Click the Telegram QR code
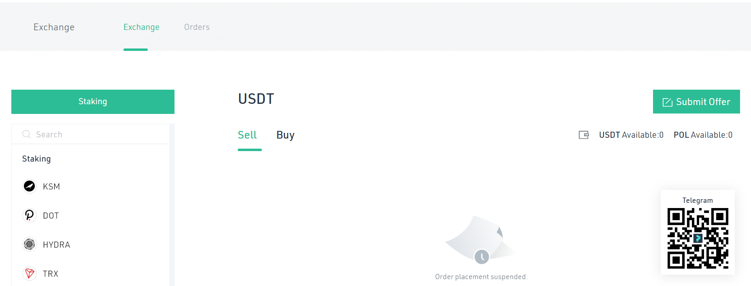This screenshot has height=286, width=751. pos(698,238)
